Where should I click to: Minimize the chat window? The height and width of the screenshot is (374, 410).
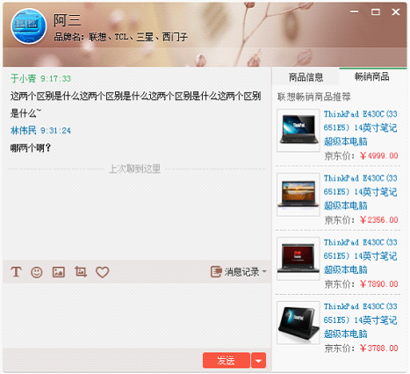[x=355, y=11]
